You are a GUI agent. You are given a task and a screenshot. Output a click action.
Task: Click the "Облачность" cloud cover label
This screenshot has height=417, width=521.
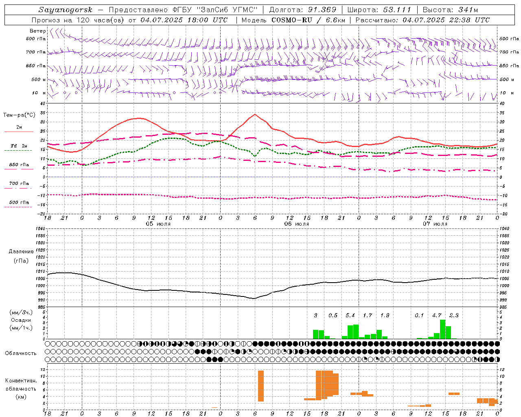pos(21,353)
